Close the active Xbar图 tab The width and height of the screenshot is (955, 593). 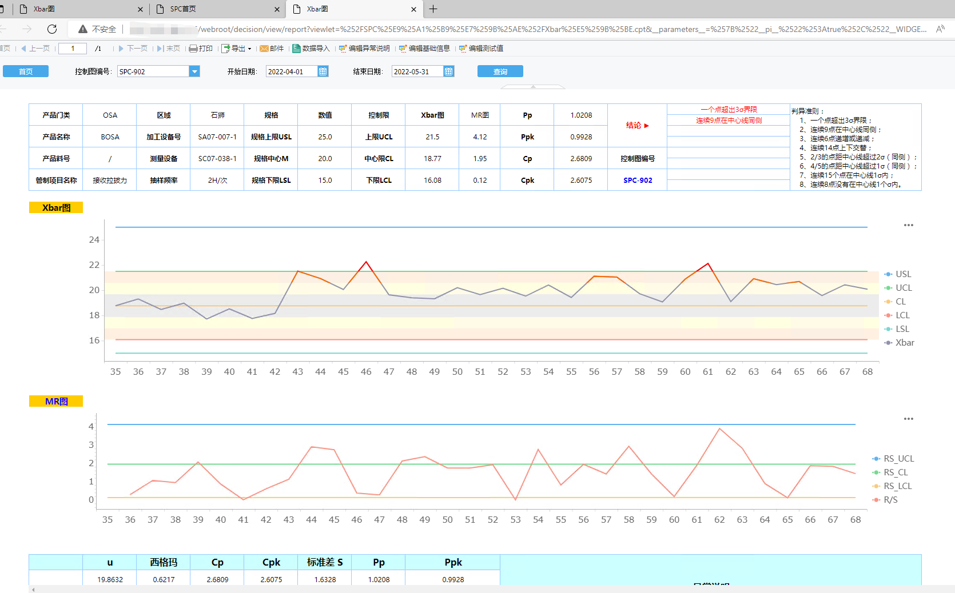tap(413, 9)
